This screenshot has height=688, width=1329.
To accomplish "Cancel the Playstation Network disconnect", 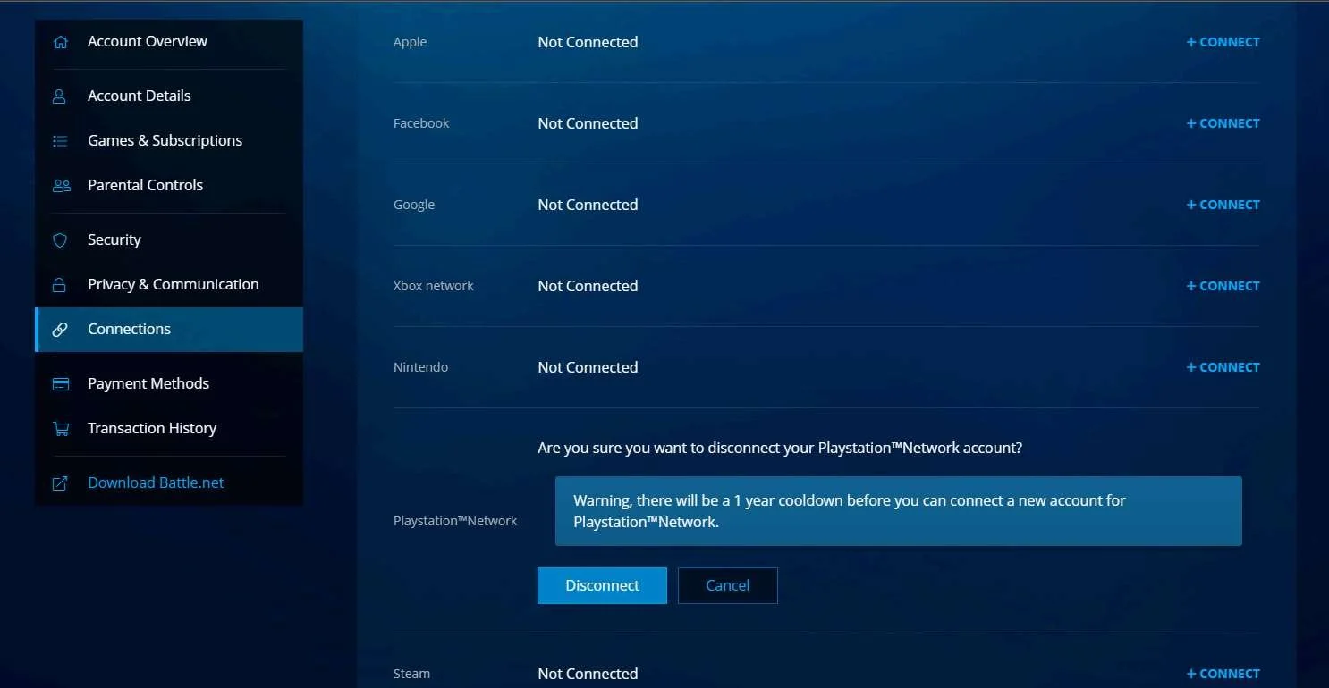I will pos(727,585).
